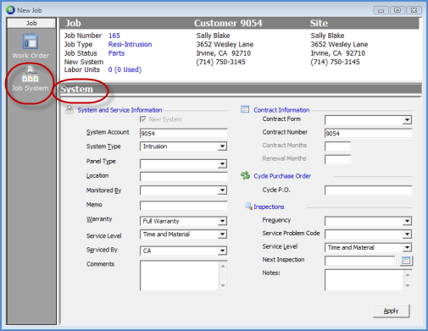Click the Customer 9054 header
The width and height of the screenshot is (428, 331).
point(228,23)
